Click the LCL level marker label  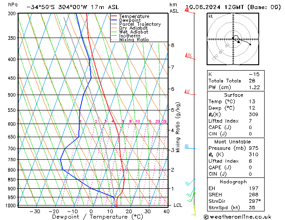coord(178,205)
